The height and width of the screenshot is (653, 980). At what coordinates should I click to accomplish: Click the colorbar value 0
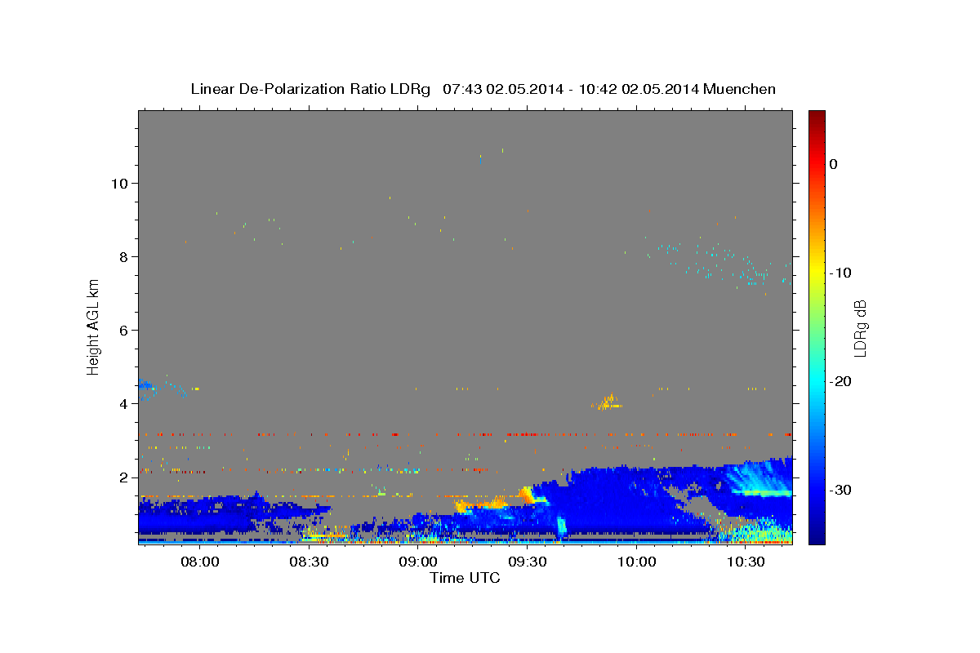(834, 164)
